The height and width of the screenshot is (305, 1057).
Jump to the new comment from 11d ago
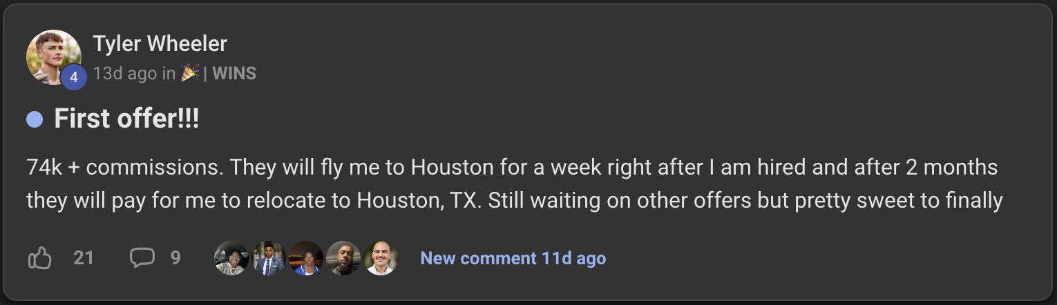(513, 259)
